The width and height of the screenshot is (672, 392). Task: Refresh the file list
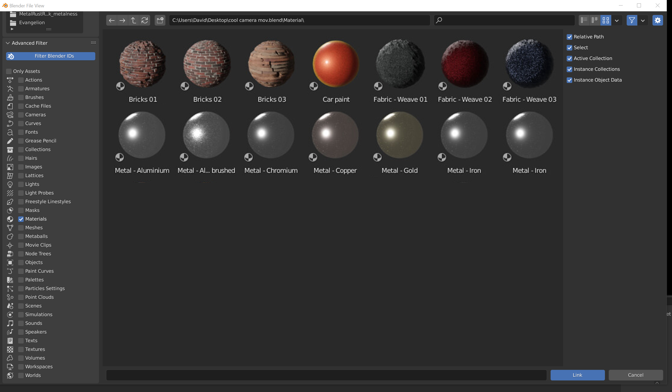(x=145, y=20)
